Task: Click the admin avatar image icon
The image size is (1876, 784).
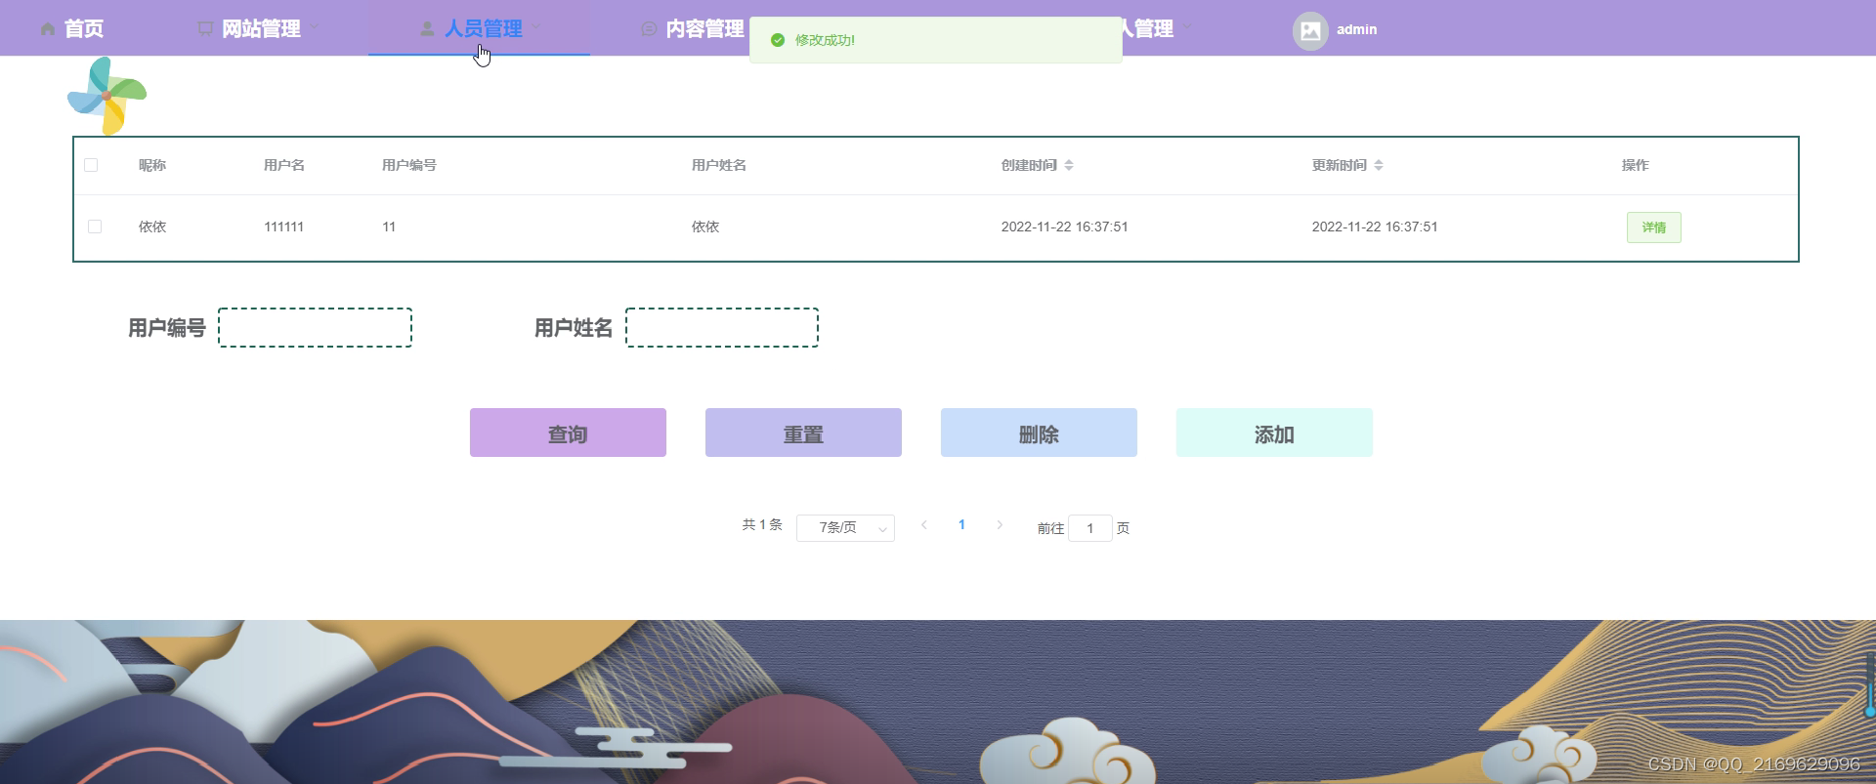Action: [1310, 30]
